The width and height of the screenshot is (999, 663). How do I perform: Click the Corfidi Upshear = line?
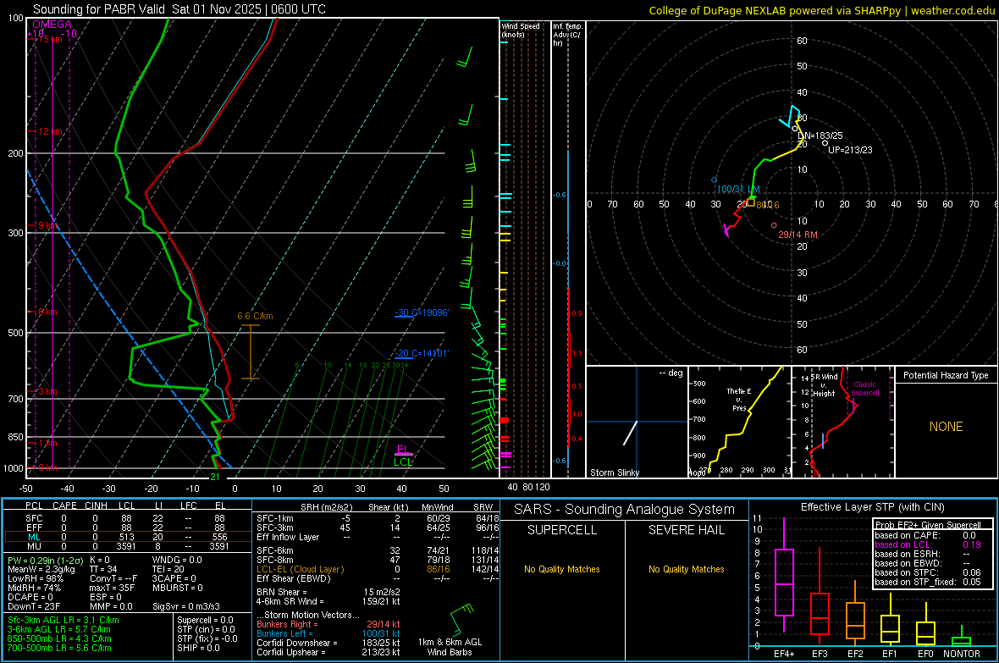(x=328, y=652)
